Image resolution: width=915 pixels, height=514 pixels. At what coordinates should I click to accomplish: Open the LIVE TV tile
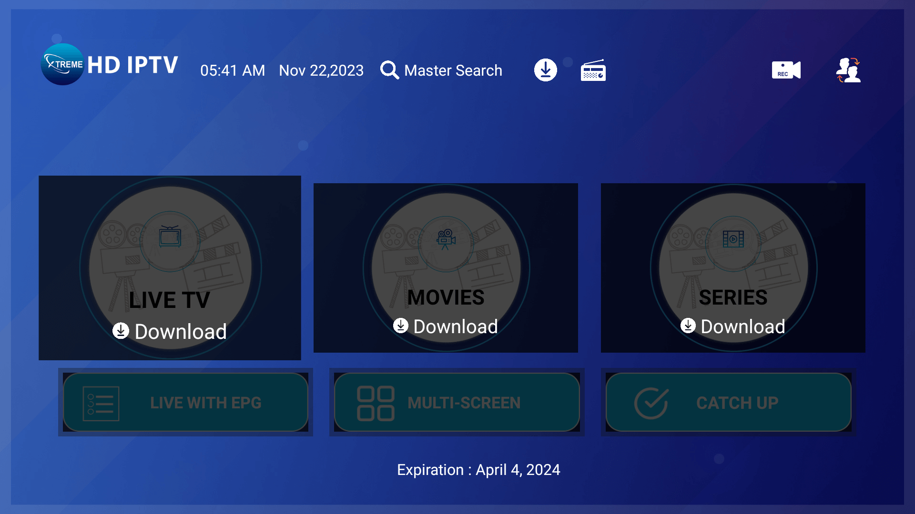click(170, 300)
